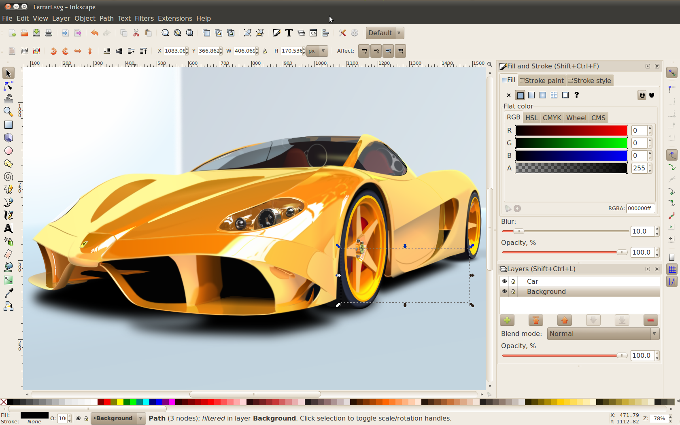This screenshot has height=425, width=680.
Task: Select the Gradient tool
Action: [8, 280]
